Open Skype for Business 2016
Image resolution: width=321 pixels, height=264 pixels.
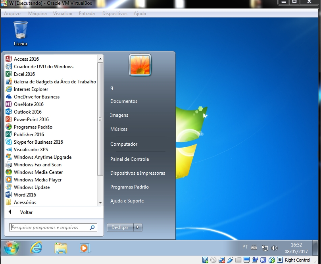point(35,142)
